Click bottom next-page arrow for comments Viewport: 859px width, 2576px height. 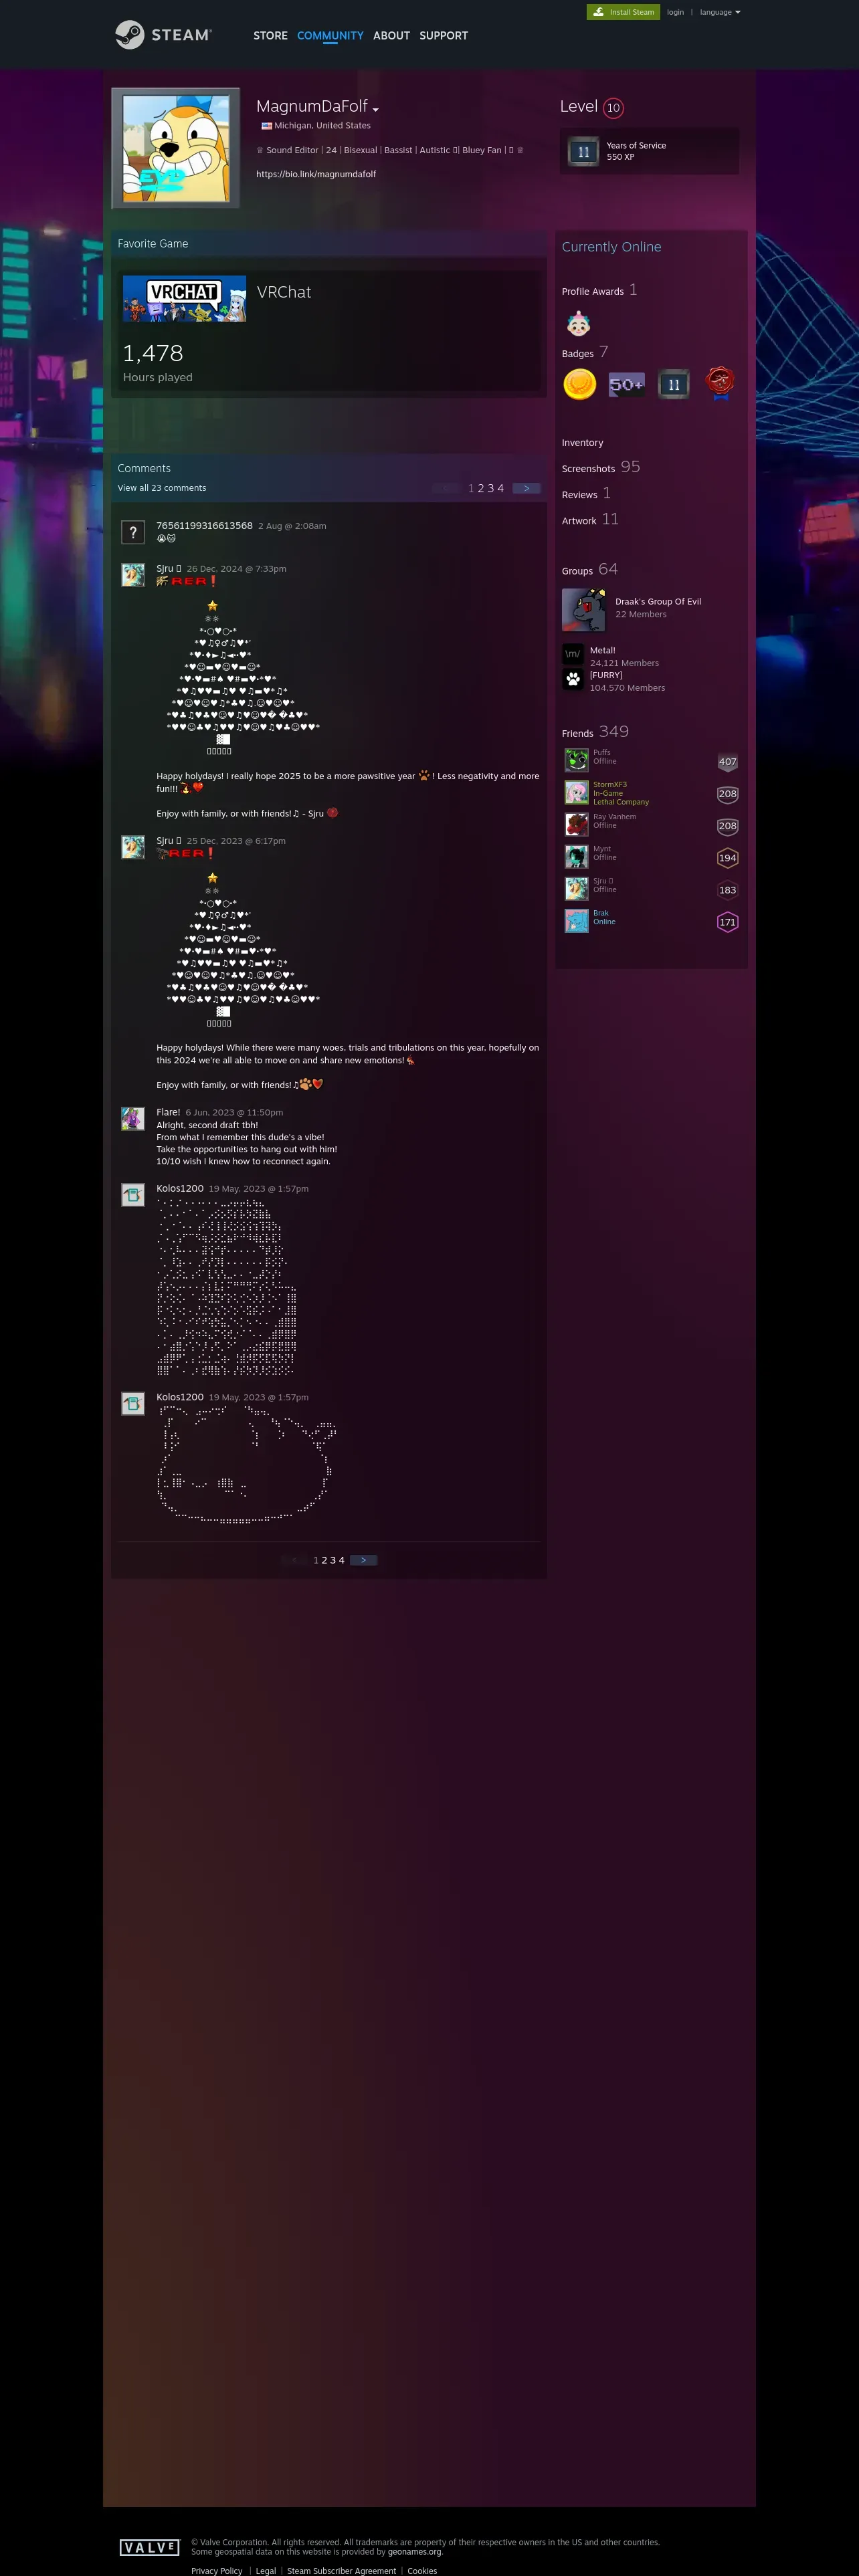tap(363, 1560)
